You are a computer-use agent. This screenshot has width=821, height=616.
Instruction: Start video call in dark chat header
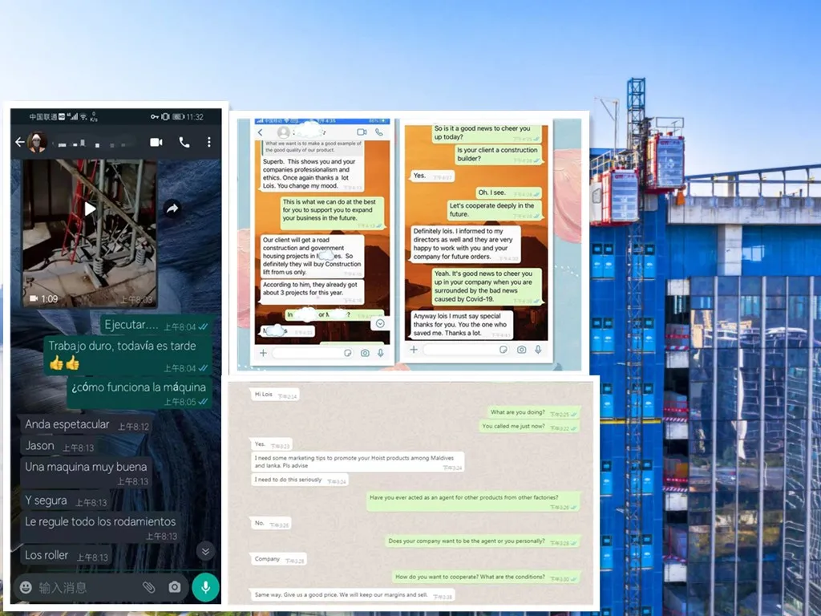point(156,142)
